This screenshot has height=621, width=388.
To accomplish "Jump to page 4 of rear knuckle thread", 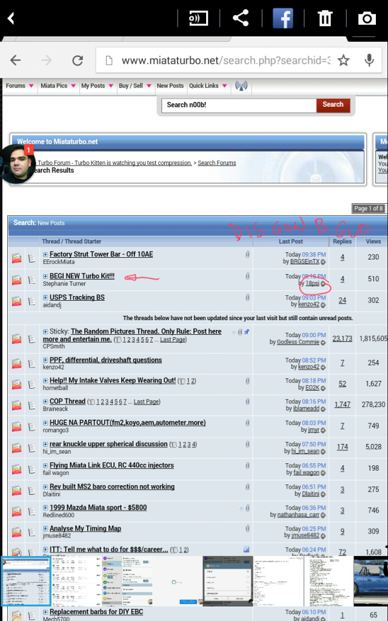I will click(193, 445).
